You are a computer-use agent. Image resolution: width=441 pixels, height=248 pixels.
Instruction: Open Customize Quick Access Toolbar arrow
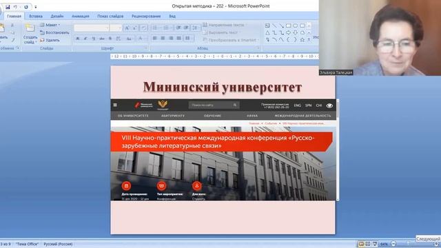click(x=35, y=7)
